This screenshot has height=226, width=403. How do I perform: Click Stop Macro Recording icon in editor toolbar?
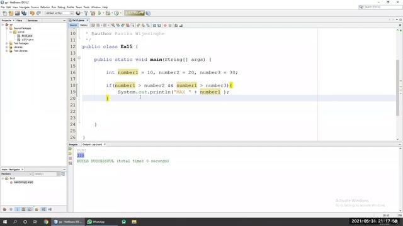(x=170, y=25)
